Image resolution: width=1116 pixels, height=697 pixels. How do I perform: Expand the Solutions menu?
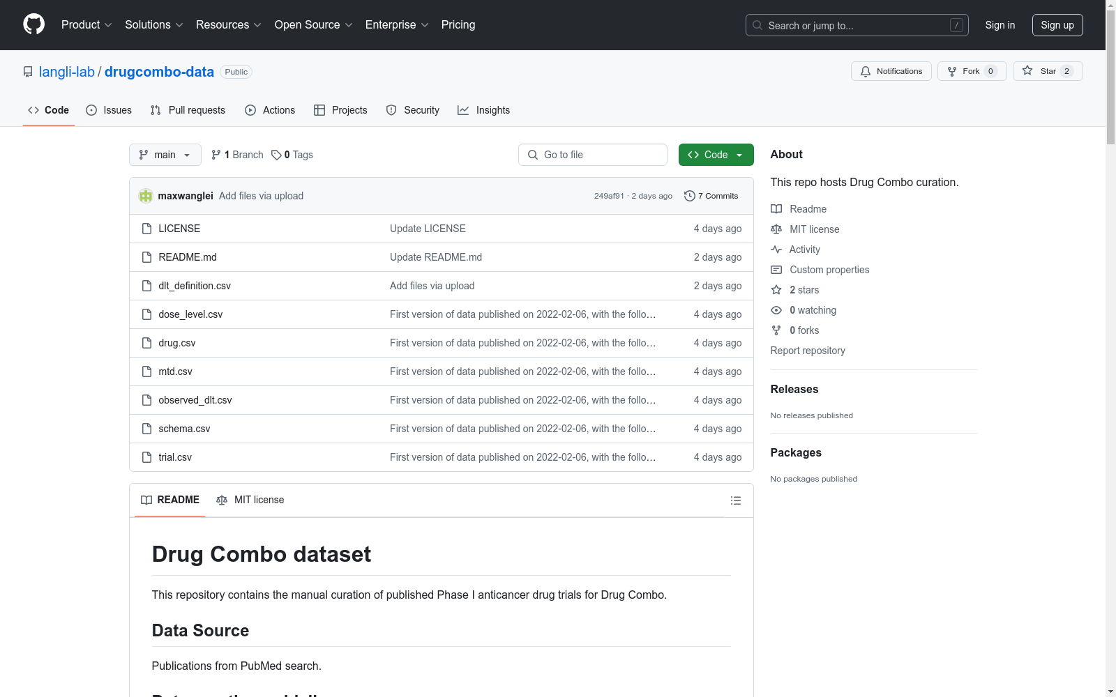pyautogui.click(x=154, y=25)
